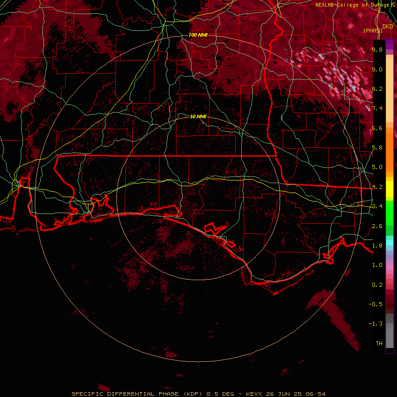The image size is (397, 397).
Task: Pick the light peach color bar segment
Action: pos(390,91)
